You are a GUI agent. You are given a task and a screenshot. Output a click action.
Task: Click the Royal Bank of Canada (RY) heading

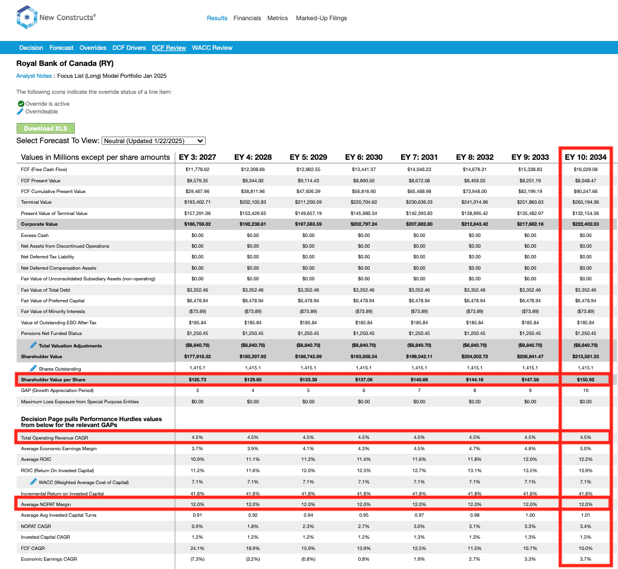coord(65,64)
